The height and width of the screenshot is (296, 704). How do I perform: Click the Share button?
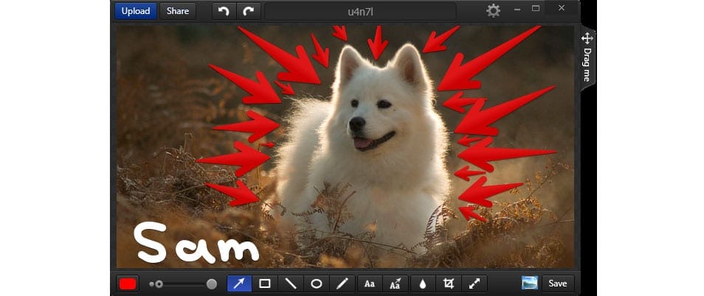178,11
